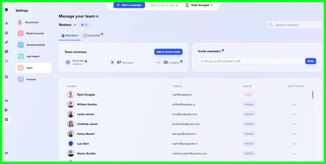Click the Invite by profile LinkedIn URL field
326x164 pixels.
pyautogui.click(x=251, y=61)
